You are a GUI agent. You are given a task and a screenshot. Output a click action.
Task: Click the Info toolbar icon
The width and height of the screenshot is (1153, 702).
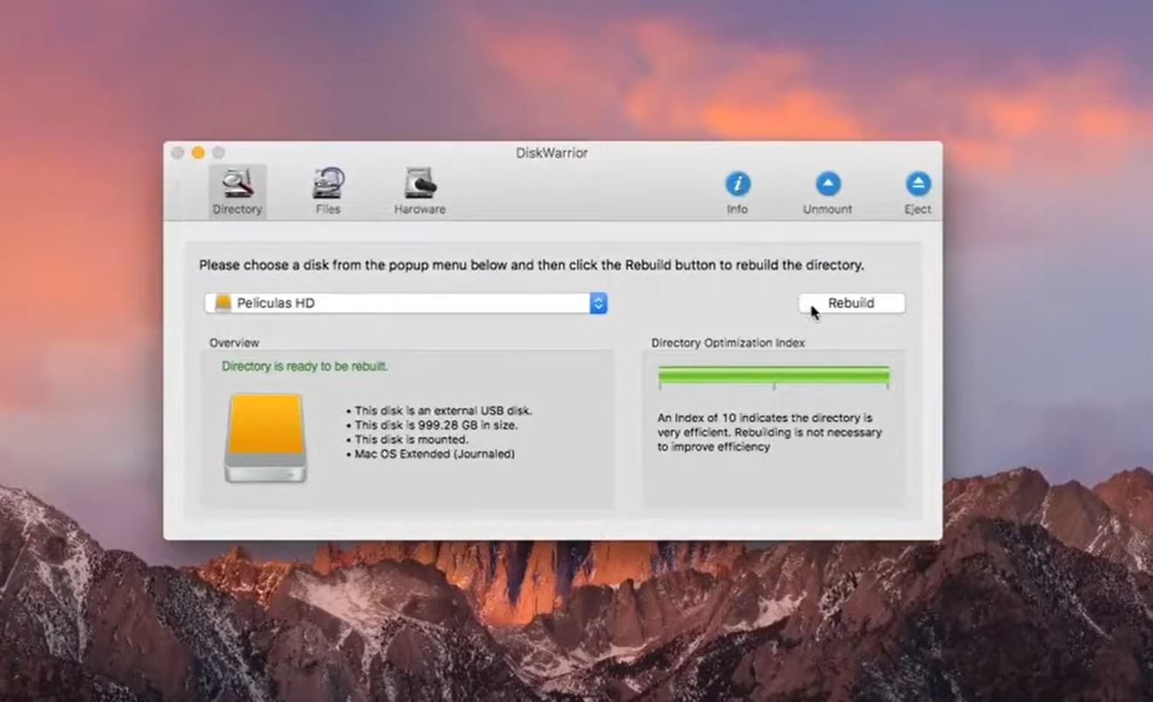point(738,184)
